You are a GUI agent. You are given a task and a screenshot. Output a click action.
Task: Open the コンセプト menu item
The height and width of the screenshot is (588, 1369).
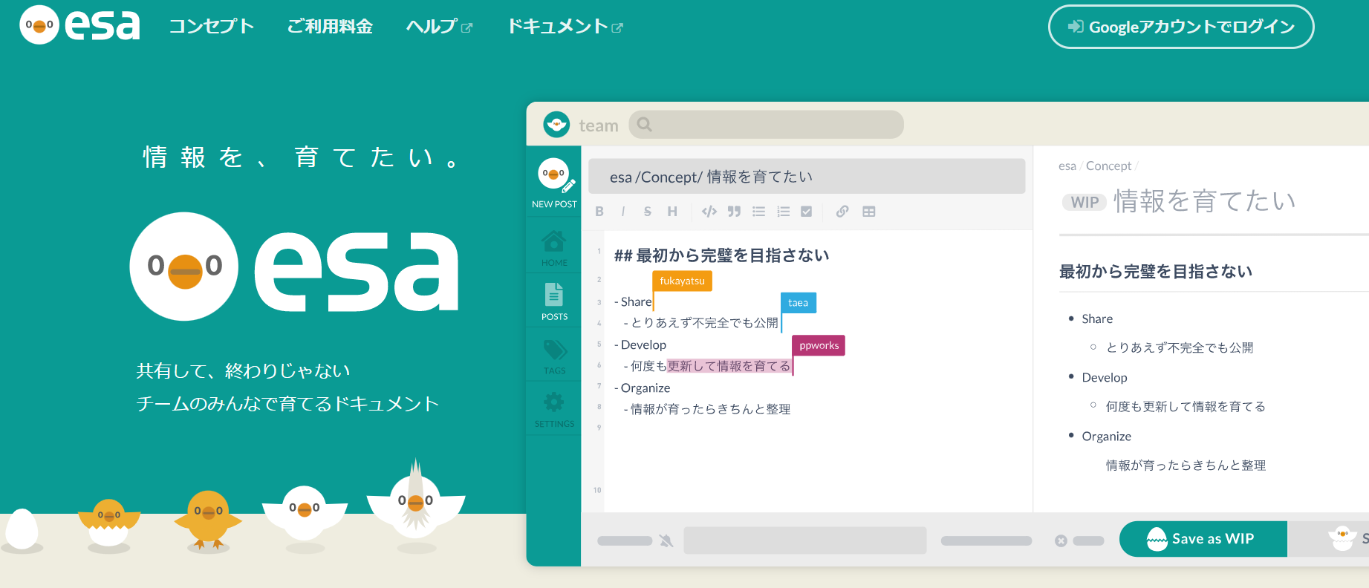212,27
